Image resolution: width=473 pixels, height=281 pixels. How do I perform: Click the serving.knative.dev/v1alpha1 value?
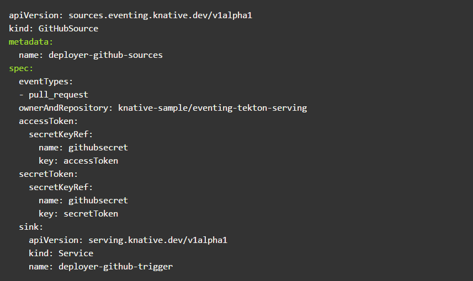(157, 240)
